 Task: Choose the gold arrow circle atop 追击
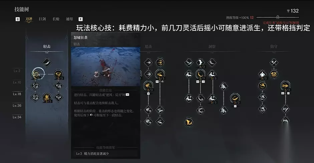(x=160, y=62)
